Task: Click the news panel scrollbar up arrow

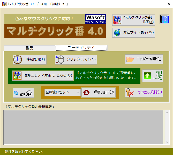Action: [x=167, y=112]
